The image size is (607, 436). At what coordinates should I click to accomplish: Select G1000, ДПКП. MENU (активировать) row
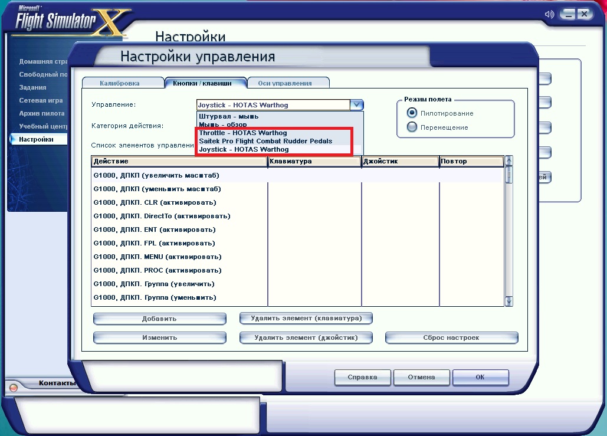click(x=297, y=257)
